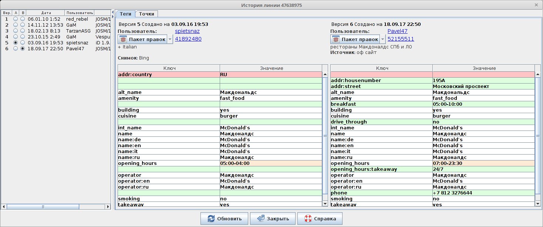
Task: Set version 3 radio in column A
Action: [16, 31]
